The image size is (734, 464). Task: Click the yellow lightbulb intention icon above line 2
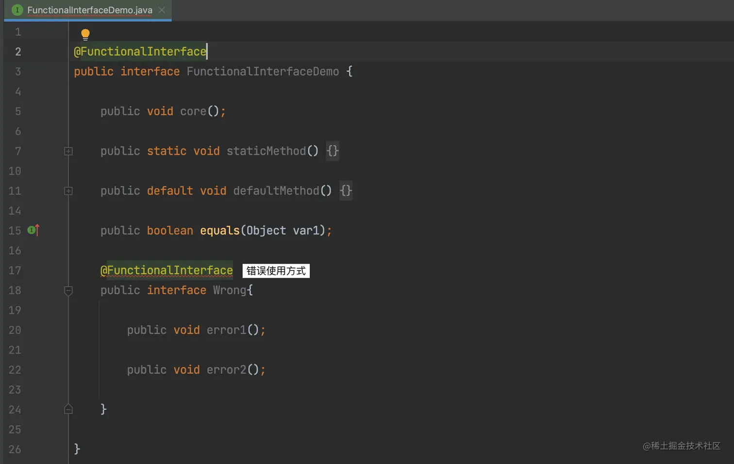(85, 34)
